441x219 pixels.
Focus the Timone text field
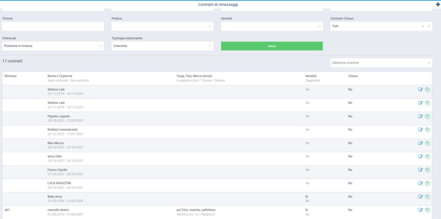click(x=53, y=26)
